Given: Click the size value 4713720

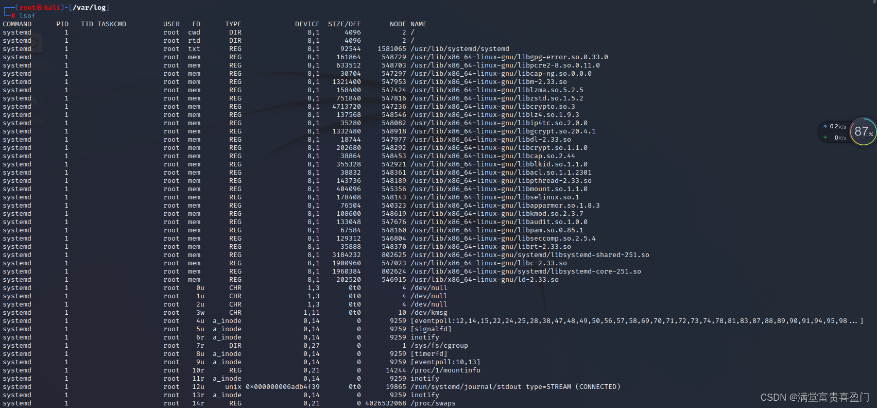Looking at the screenshot, I should pyautogui.click(x=347, y=107).
